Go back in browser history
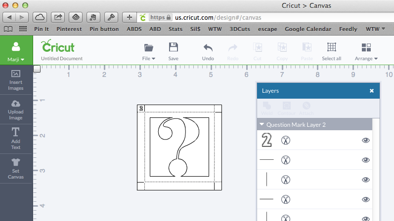 pyautogui.click(x=9, y=17)
